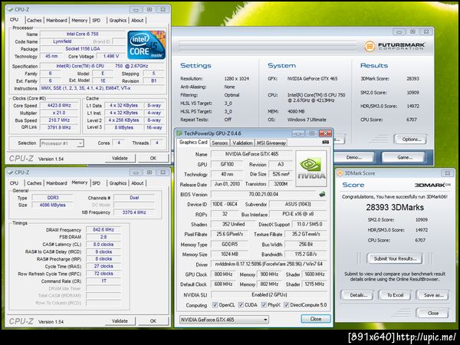Viewport: 460px width, 345px height.
Task: Click the Game button in 3DMark
Action: pyautogui.click(x=404, y=157)
